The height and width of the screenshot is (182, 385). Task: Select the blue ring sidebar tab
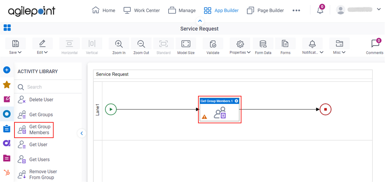pyautogui.click(x=7, y=114)
